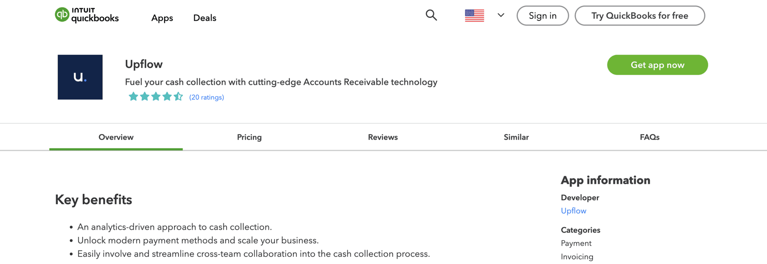Switch to the Pricing tab
The height and width of the screenshot is (264, 767).
(x=249, y=137)
